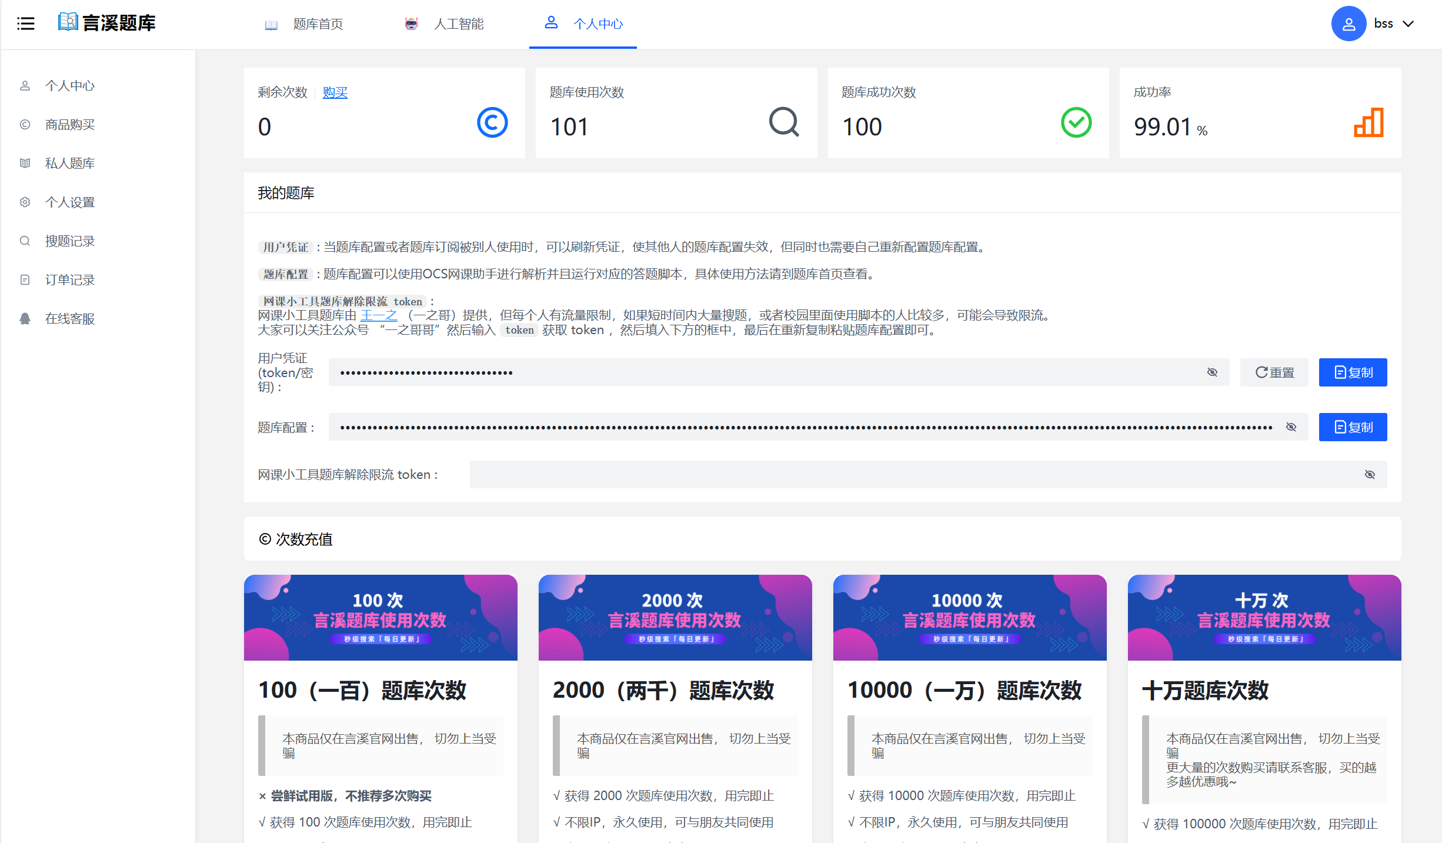Screen dimensions: 1442x843
Task: Click the orange bar chart icon
Action: tap(1368, 122)
